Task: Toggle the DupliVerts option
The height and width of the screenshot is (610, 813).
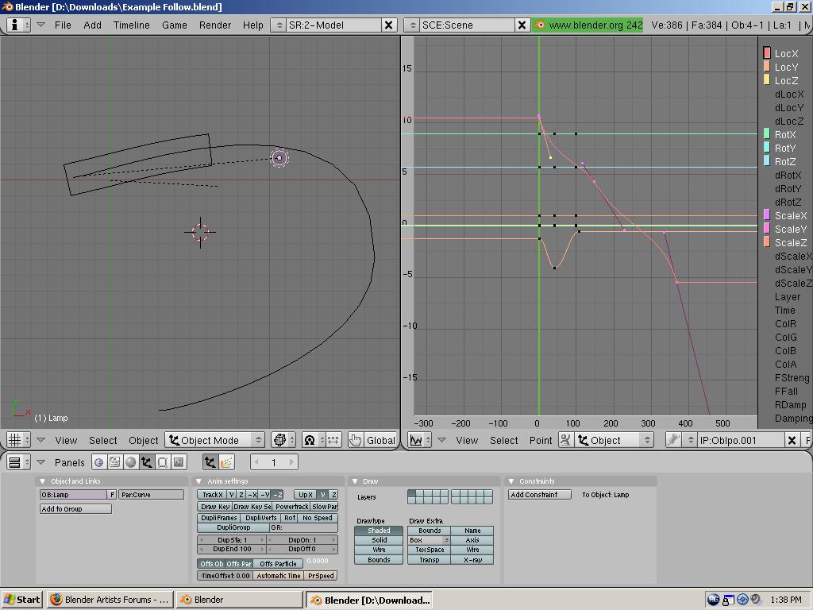Action: tap(260, 518)
